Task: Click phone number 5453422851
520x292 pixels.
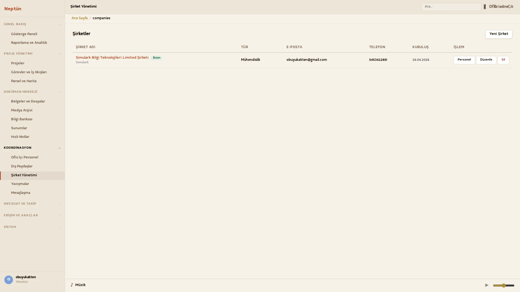Action: click(x=378, y=60)
